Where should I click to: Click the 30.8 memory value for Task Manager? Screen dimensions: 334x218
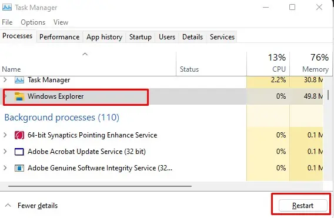[313, 80]
